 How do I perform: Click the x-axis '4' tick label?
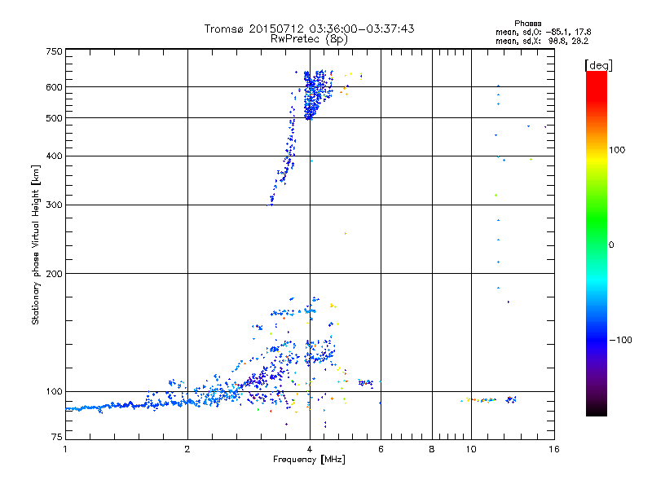[x=310, y=449]
